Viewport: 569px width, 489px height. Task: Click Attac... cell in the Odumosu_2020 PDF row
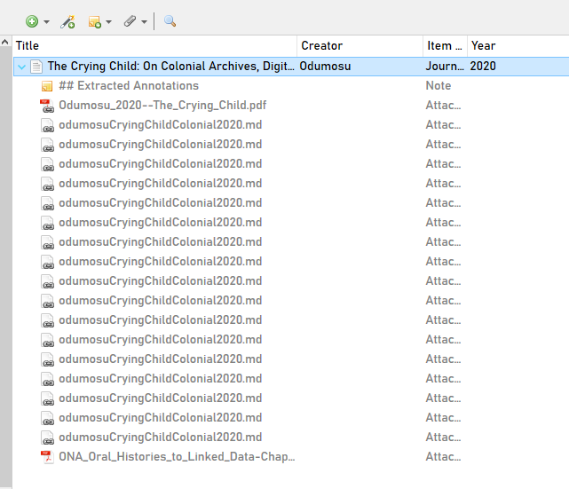(x=443, y=106)
